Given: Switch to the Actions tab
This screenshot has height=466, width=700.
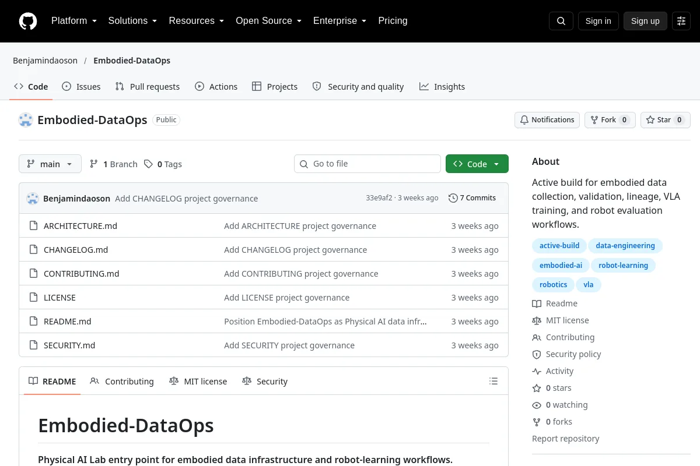Looking at the screenshot, I should tap(216, 87).
